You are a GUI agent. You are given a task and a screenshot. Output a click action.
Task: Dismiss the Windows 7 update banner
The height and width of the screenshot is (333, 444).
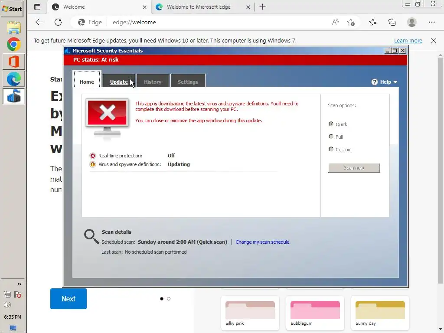pos(433,40)
